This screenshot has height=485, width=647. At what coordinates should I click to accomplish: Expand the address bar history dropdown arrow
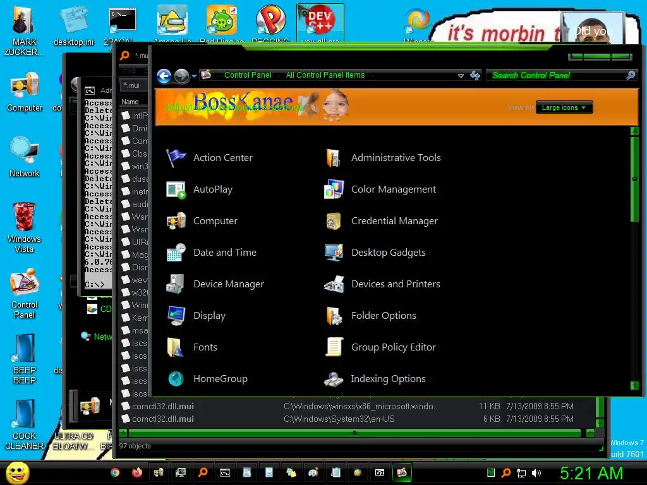tap(461, 76)
